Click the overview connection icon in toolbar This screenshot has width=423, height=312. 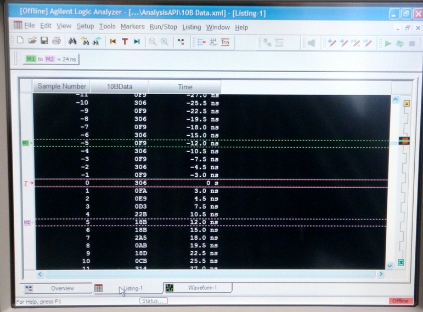pyautogui.click(x=181, y=42)
